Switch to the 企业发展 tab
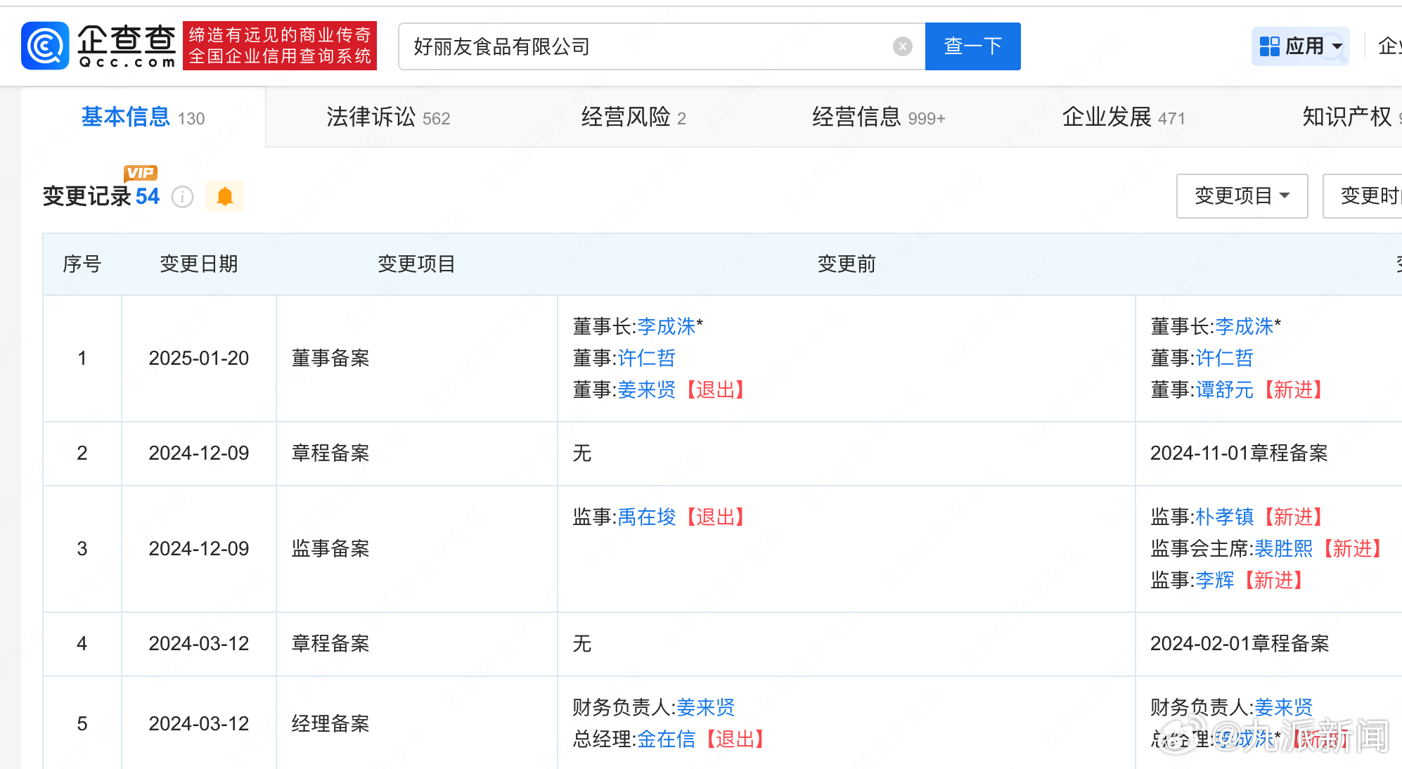1402x769 pixels. coord(1123,117)
